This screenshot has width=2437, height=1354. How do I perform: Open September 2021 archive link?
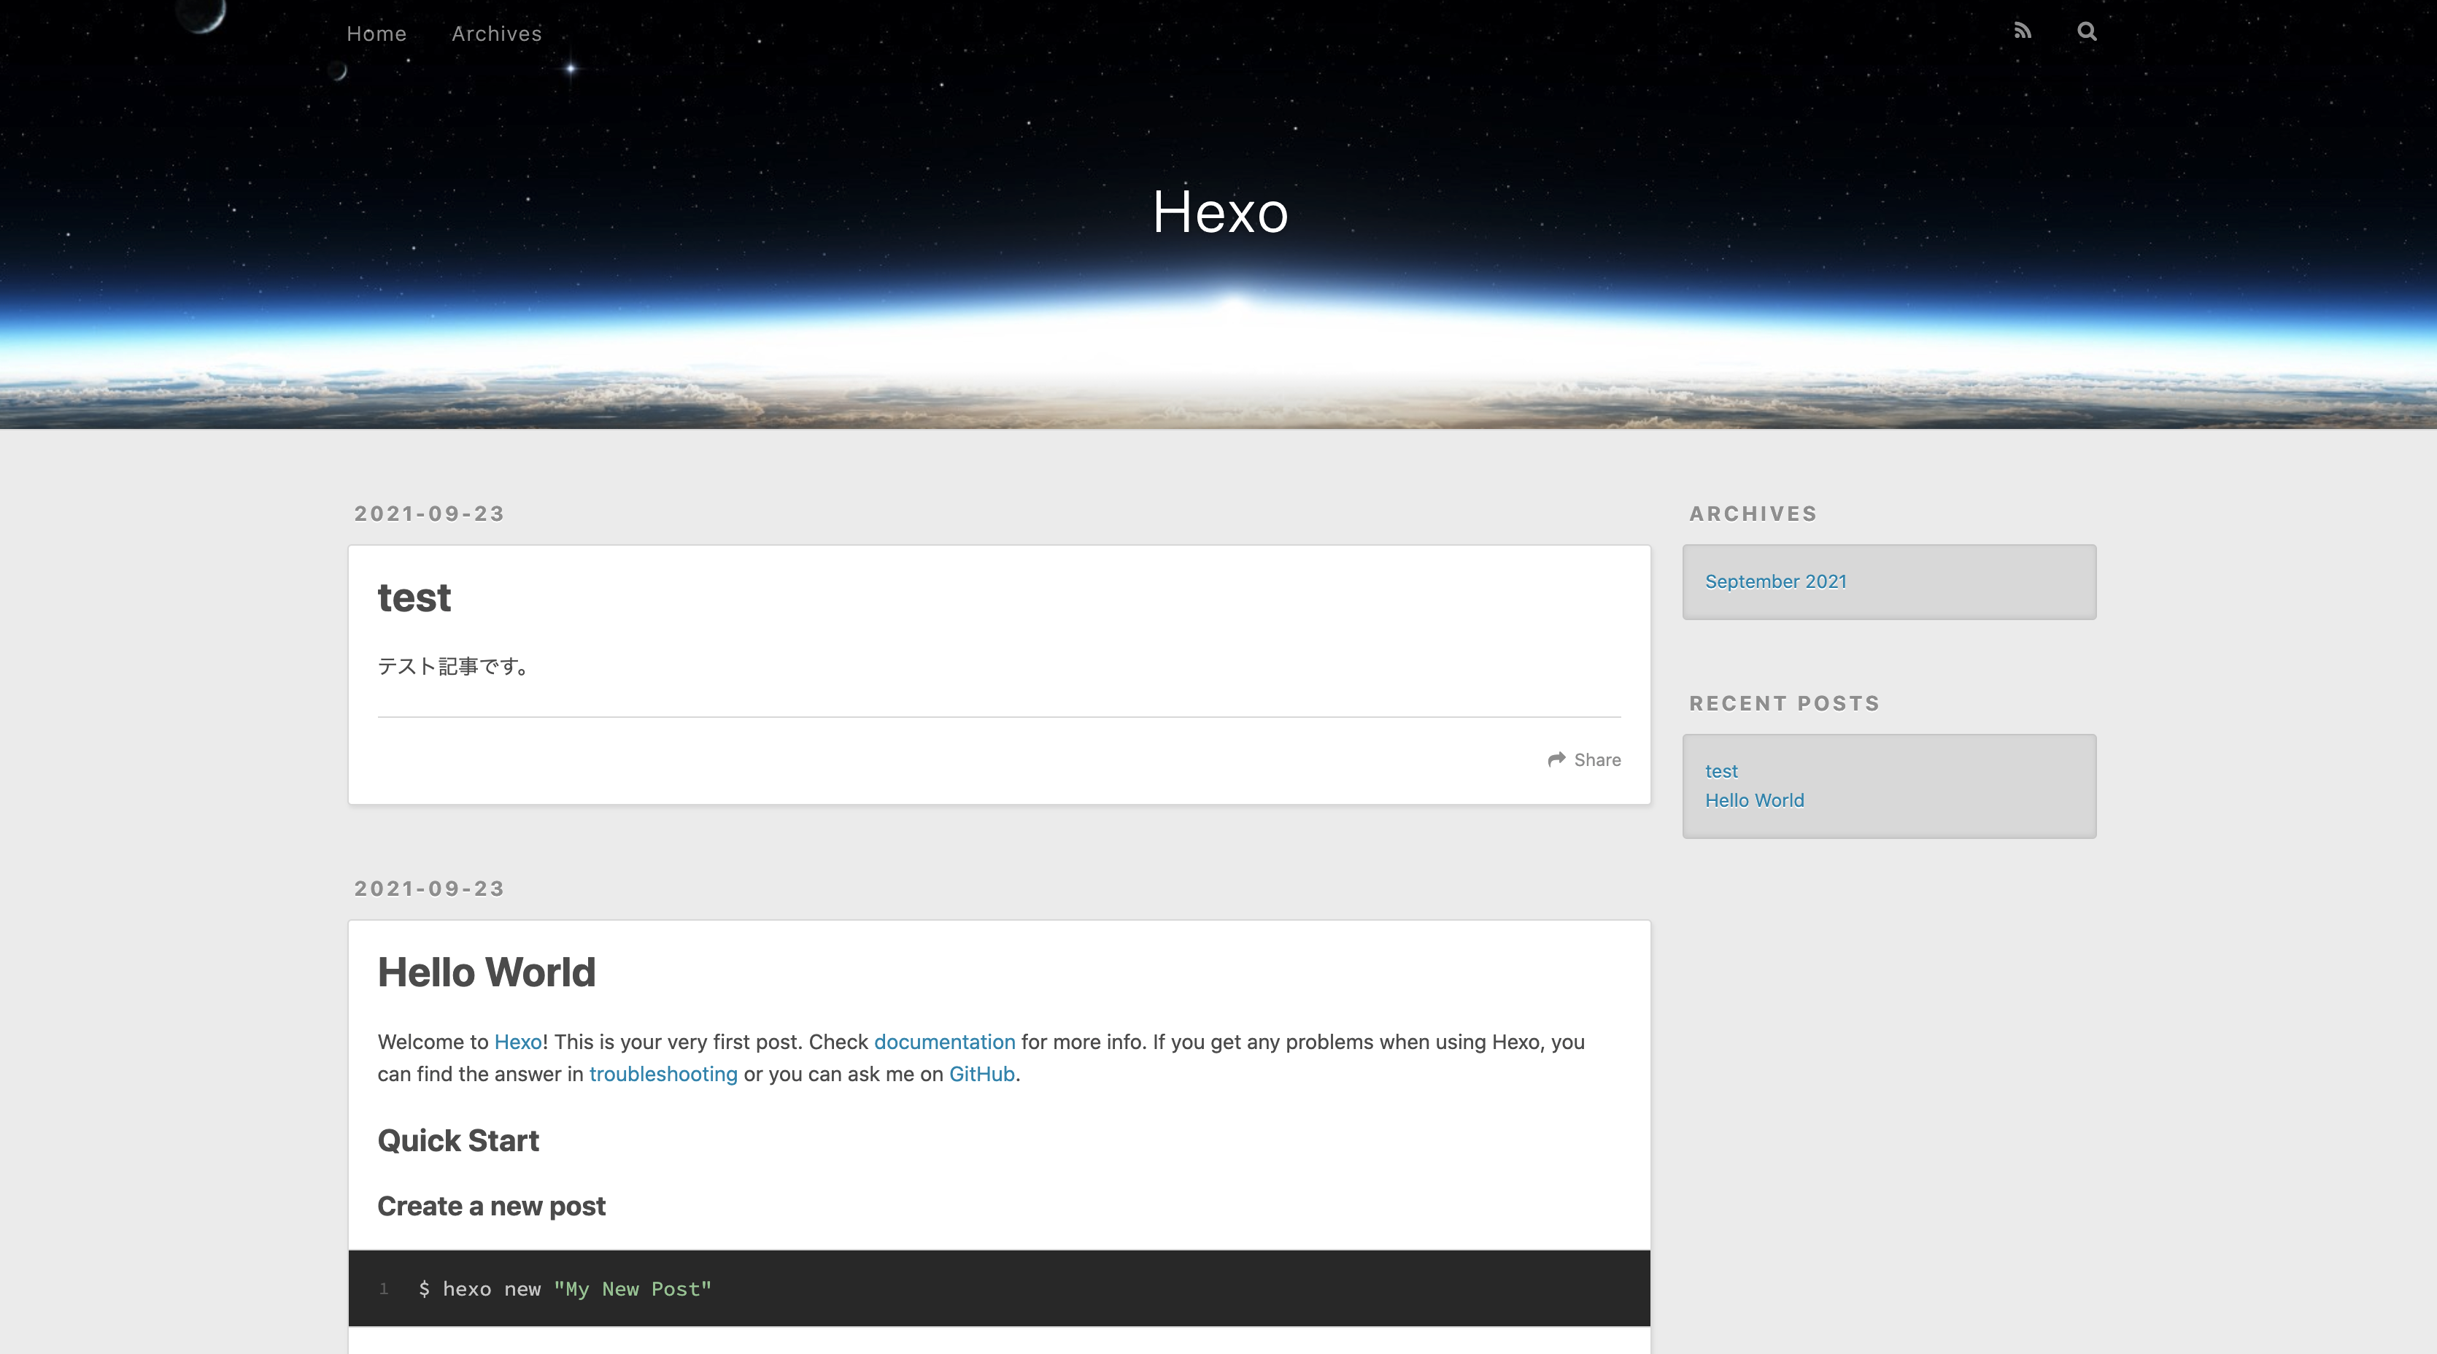point(1774,582)
